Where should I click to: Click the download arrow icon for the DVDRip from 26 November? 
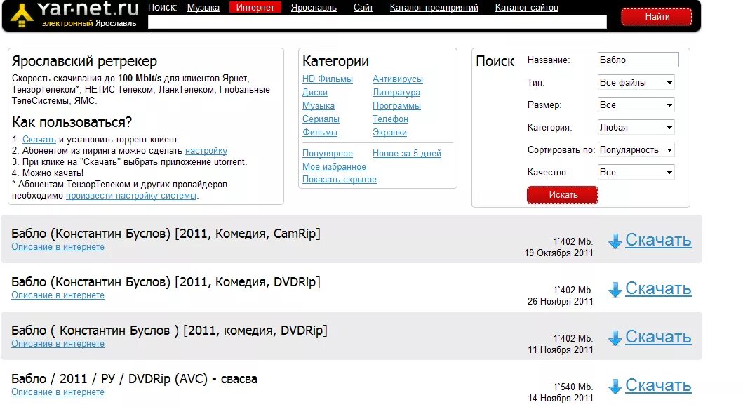tap(615, 288)
